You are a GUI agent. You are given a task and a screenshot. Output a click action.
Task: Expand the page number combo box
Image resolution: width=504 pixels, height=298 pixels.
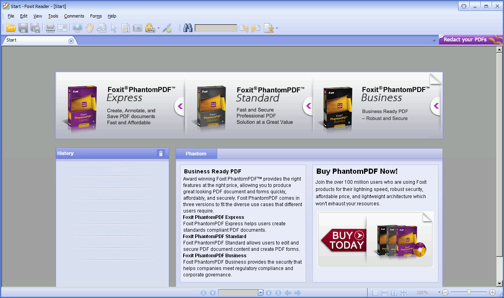coord(260,293)
